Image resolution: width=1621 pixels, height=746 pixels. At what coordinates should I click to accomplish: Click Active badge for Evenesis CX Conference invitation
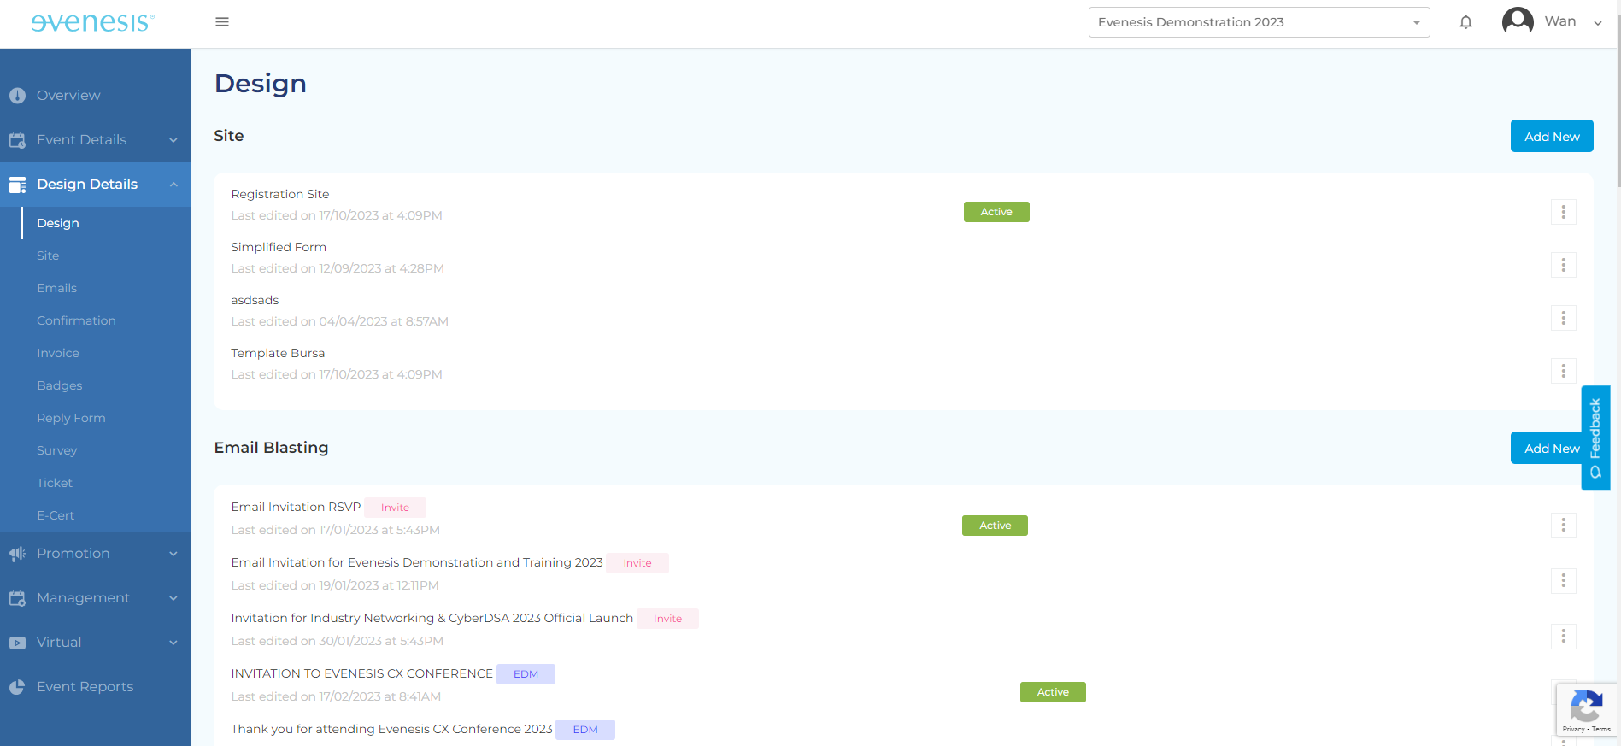(x=1053, y=692)
